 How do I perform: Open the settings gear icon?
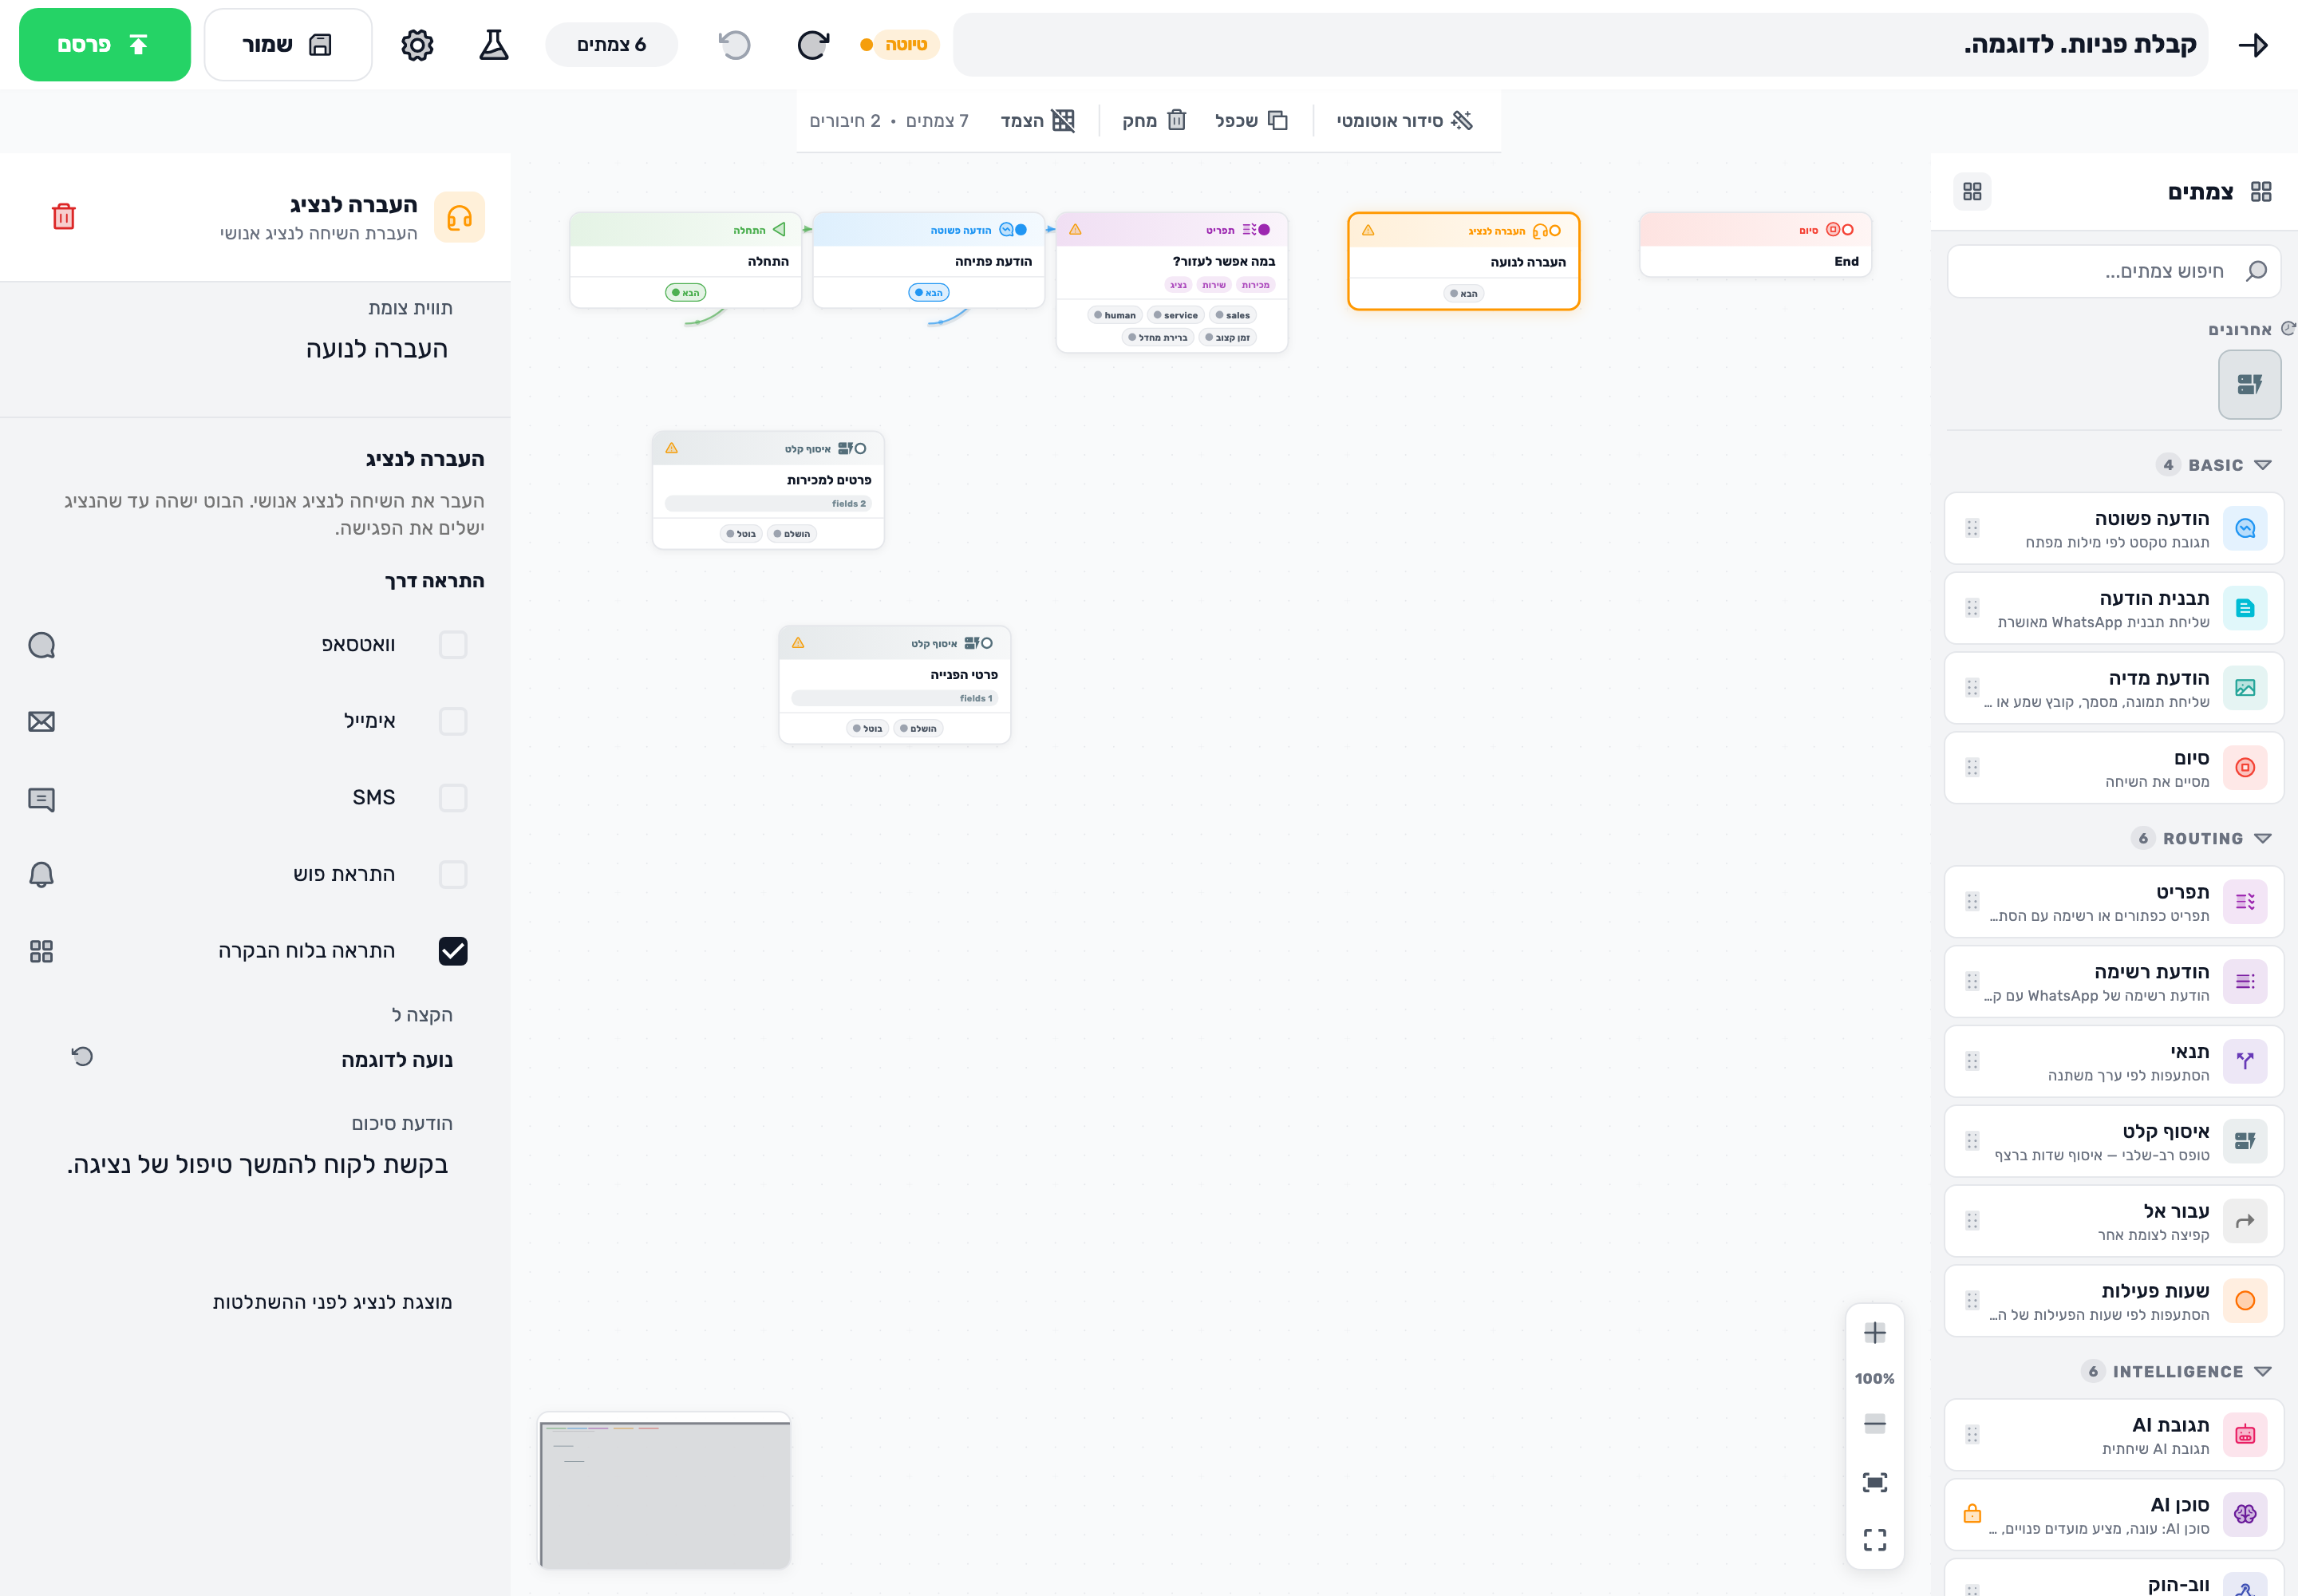[417, 45]
